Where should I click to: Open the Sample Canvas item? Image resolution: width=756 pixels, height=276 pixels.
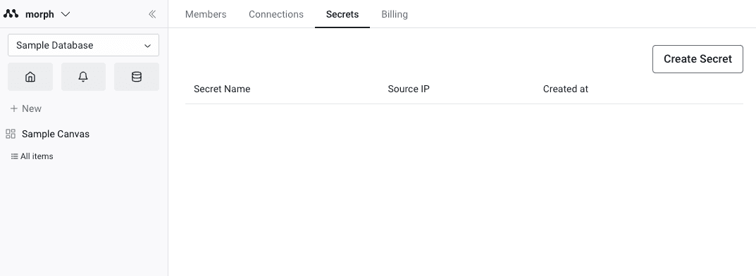(56, 134)
